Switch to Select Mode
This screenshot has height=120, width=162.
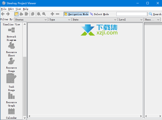99,14
